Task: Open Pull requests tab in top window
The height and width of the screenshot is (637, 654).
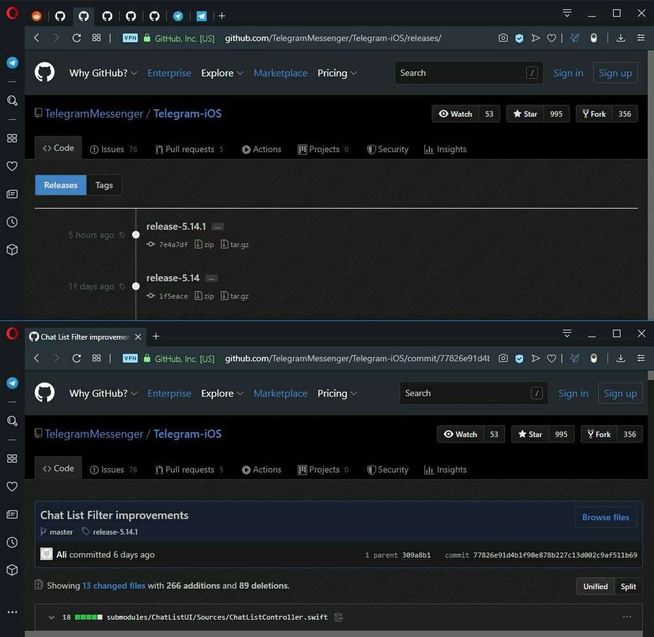Action: pos(189,150)
